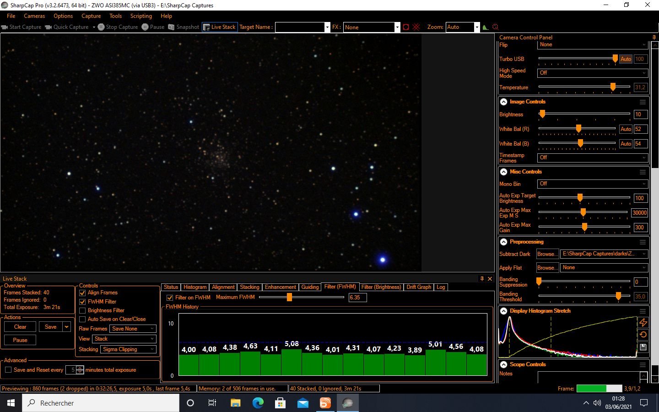Open the FX dropdown
The width and height of the screenshot is (659, 412).
click(372, 27)
